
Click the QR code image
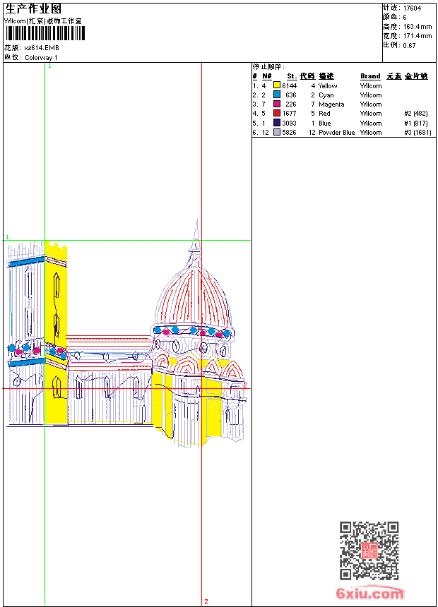click(369, 551)
